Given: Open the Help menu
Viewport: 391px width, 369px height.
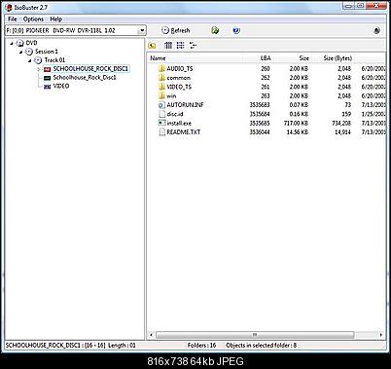Looking at the screenshot, I should 55,18.
